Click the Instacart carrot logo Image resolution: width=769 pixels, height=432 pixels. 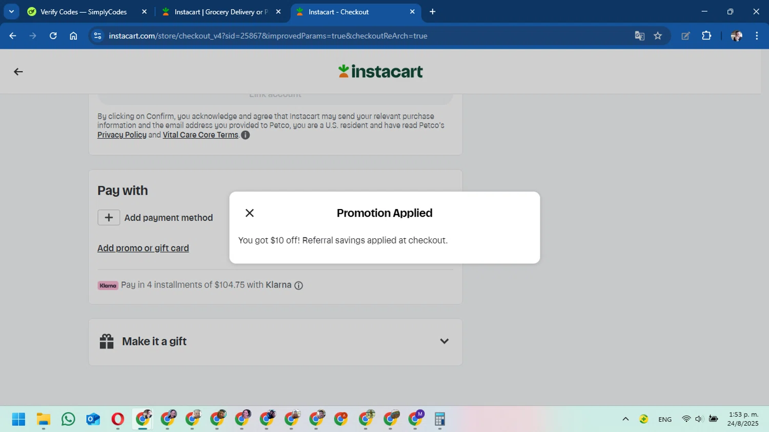(380, 71)
